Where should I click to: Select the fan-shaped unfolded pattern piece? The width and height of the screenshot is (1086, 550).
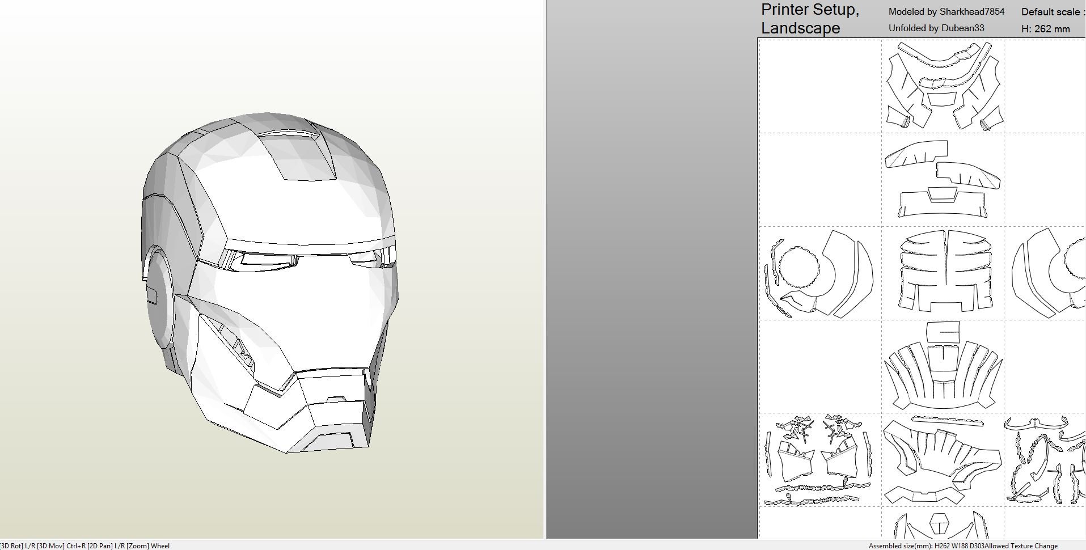pyautogui.click(x=943, y=375)
